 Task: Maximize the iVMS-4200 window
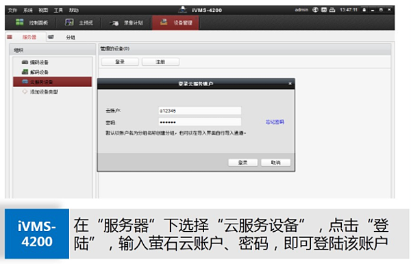(x=381, y=10)
